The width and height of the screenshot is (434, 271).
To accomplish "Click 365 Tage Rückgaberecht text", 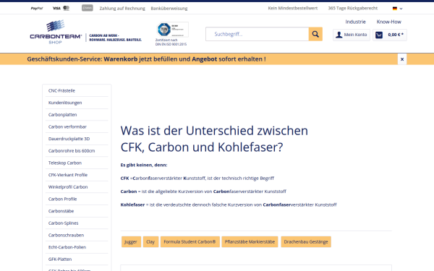I will click(x=353, y=8).
